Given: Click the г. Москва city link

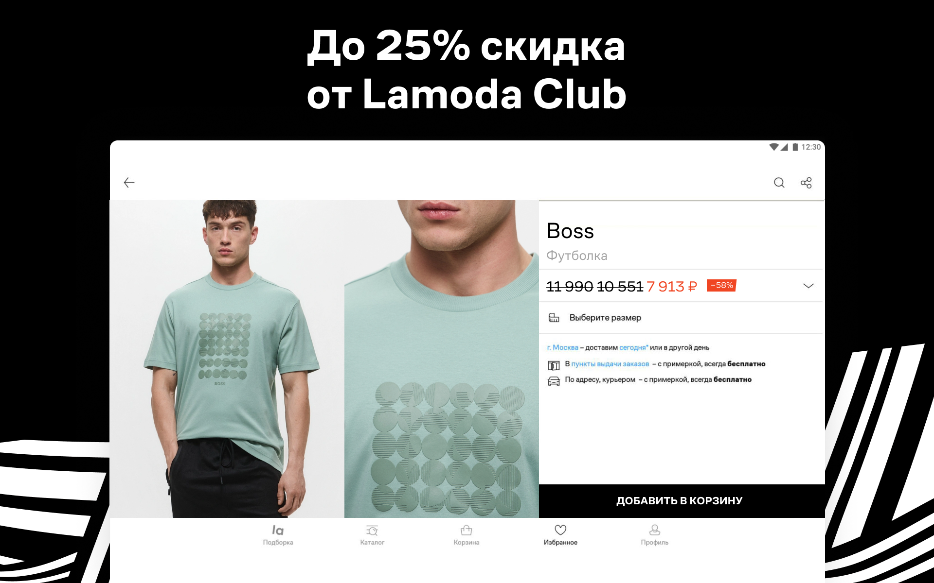Looking at the screenshot, I should (563, 347).
